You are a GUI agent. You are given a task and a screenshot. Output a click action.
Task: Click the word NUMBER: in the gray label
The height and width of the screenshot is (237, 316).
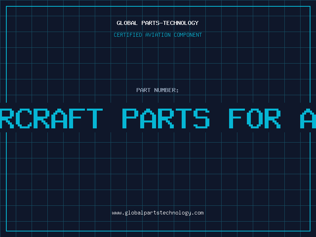tap(166, 90)
